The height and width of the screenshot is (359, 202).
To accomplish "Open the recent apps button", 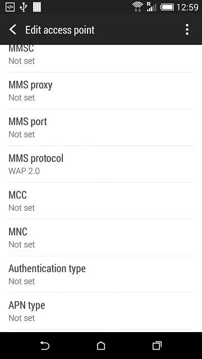I will (x=157, y=346).
